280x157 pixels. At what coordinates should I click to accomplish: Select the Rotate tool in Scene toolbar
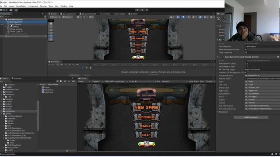(x=51, y=30)
